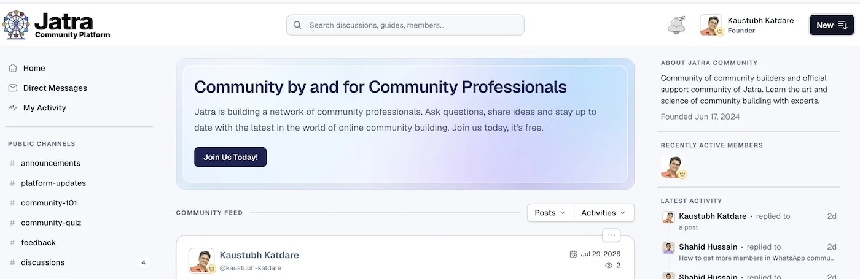The height and width of the screenshot is (279, 860).
Task: Open Direct Messages
Action: pyautogui.click(x=55, y=88)
